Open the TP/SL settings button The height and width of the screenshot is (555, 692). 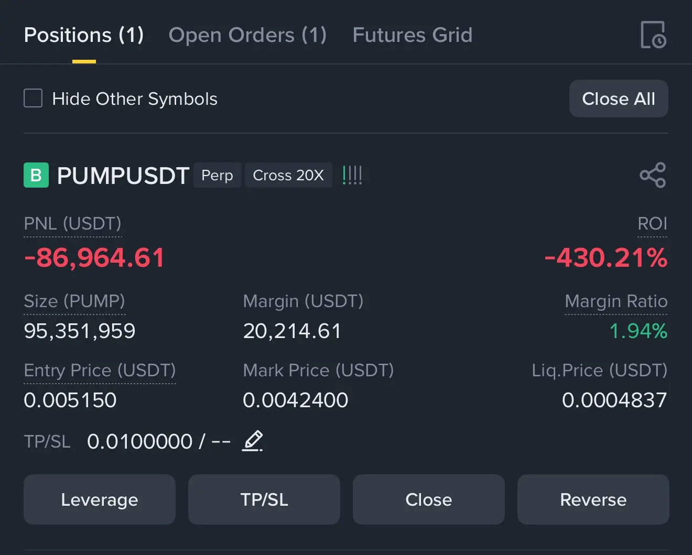264,499
